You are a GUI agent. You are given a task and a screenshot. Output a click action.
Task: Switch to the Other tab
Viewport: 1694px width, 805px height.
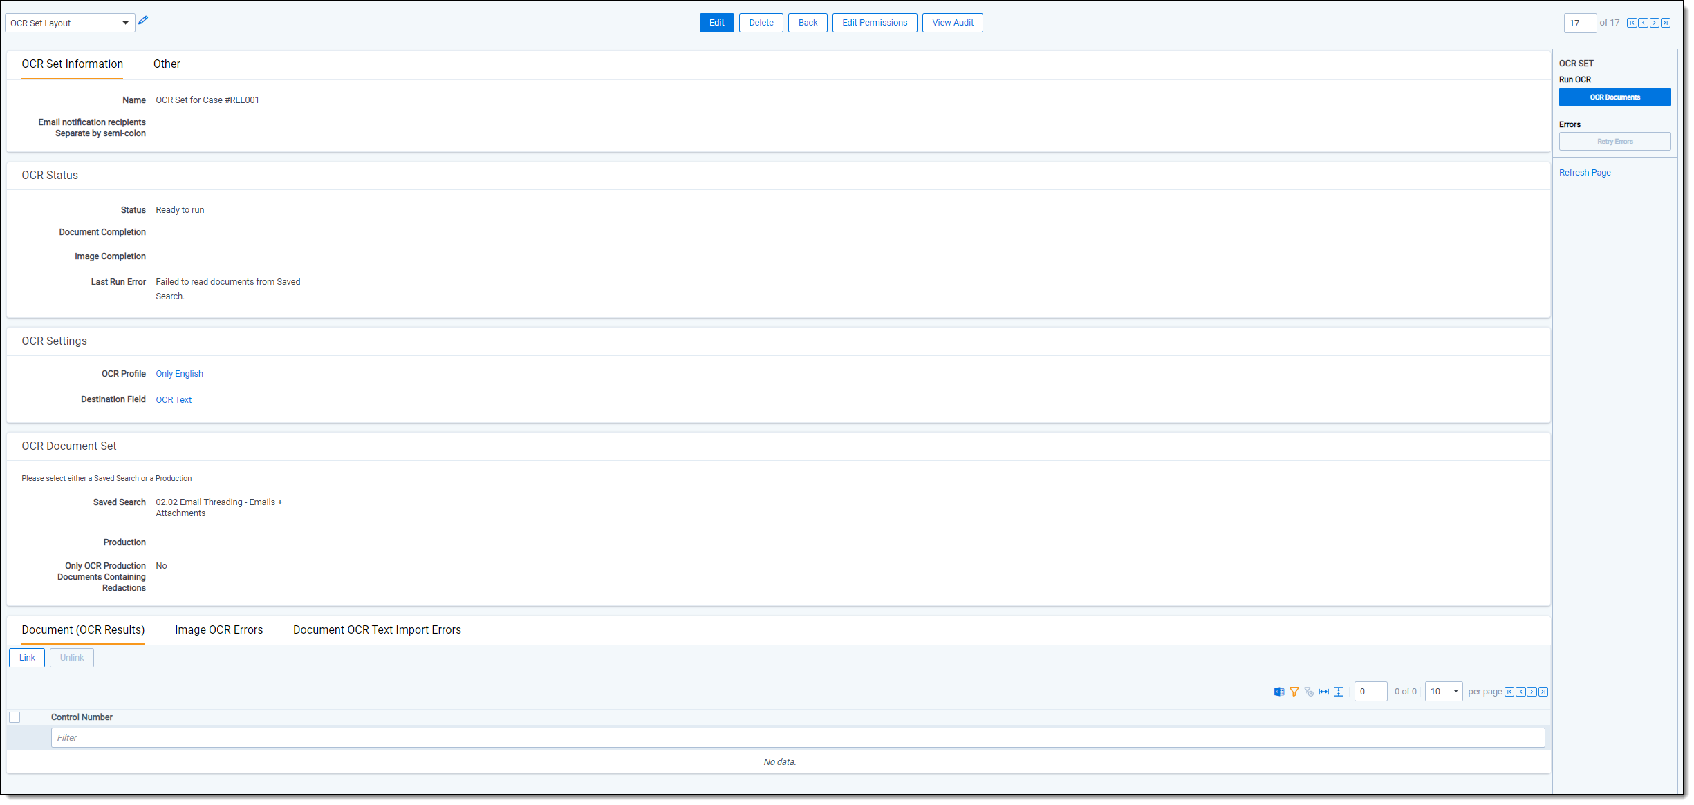tap(167, 64)
